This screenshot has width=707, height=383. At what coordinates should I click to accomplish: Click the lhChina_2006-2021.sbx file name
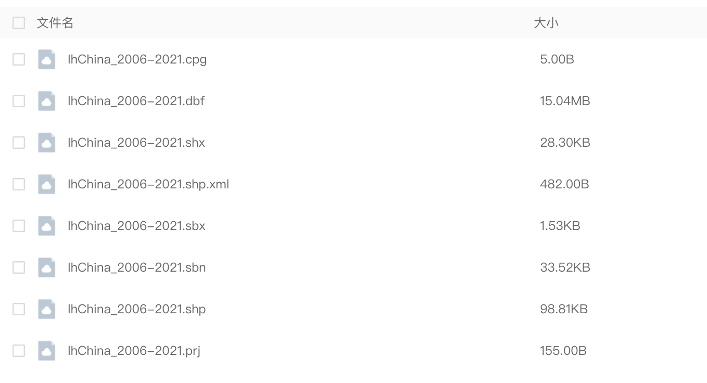[x=136, y=226]
